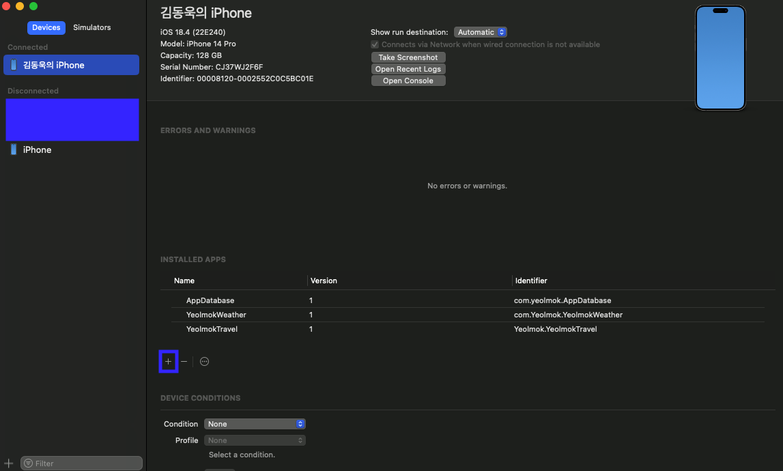Sort installed apps by Identifier column
This screenshot has height=471, width=783.
tap(531, 281)
